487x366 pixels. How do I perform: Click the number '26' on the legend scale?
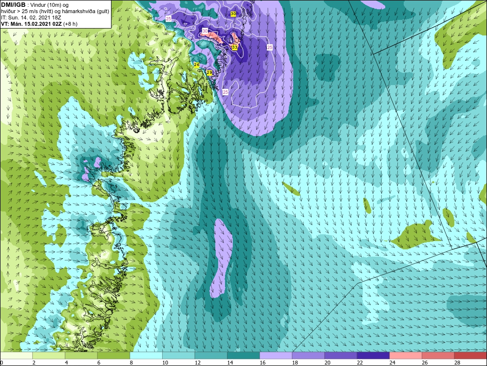coord(425,363)
